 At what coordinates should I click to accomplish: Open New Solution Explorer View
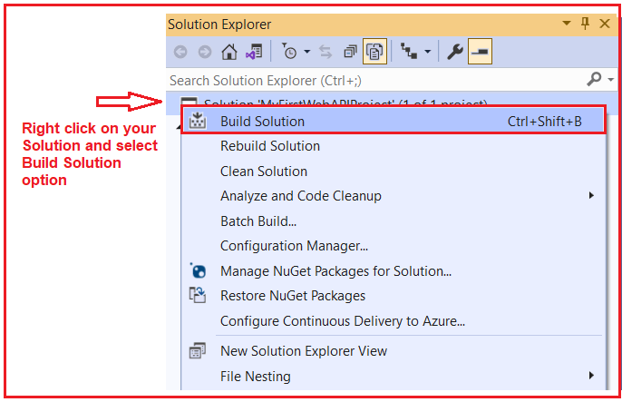(394, 351)
